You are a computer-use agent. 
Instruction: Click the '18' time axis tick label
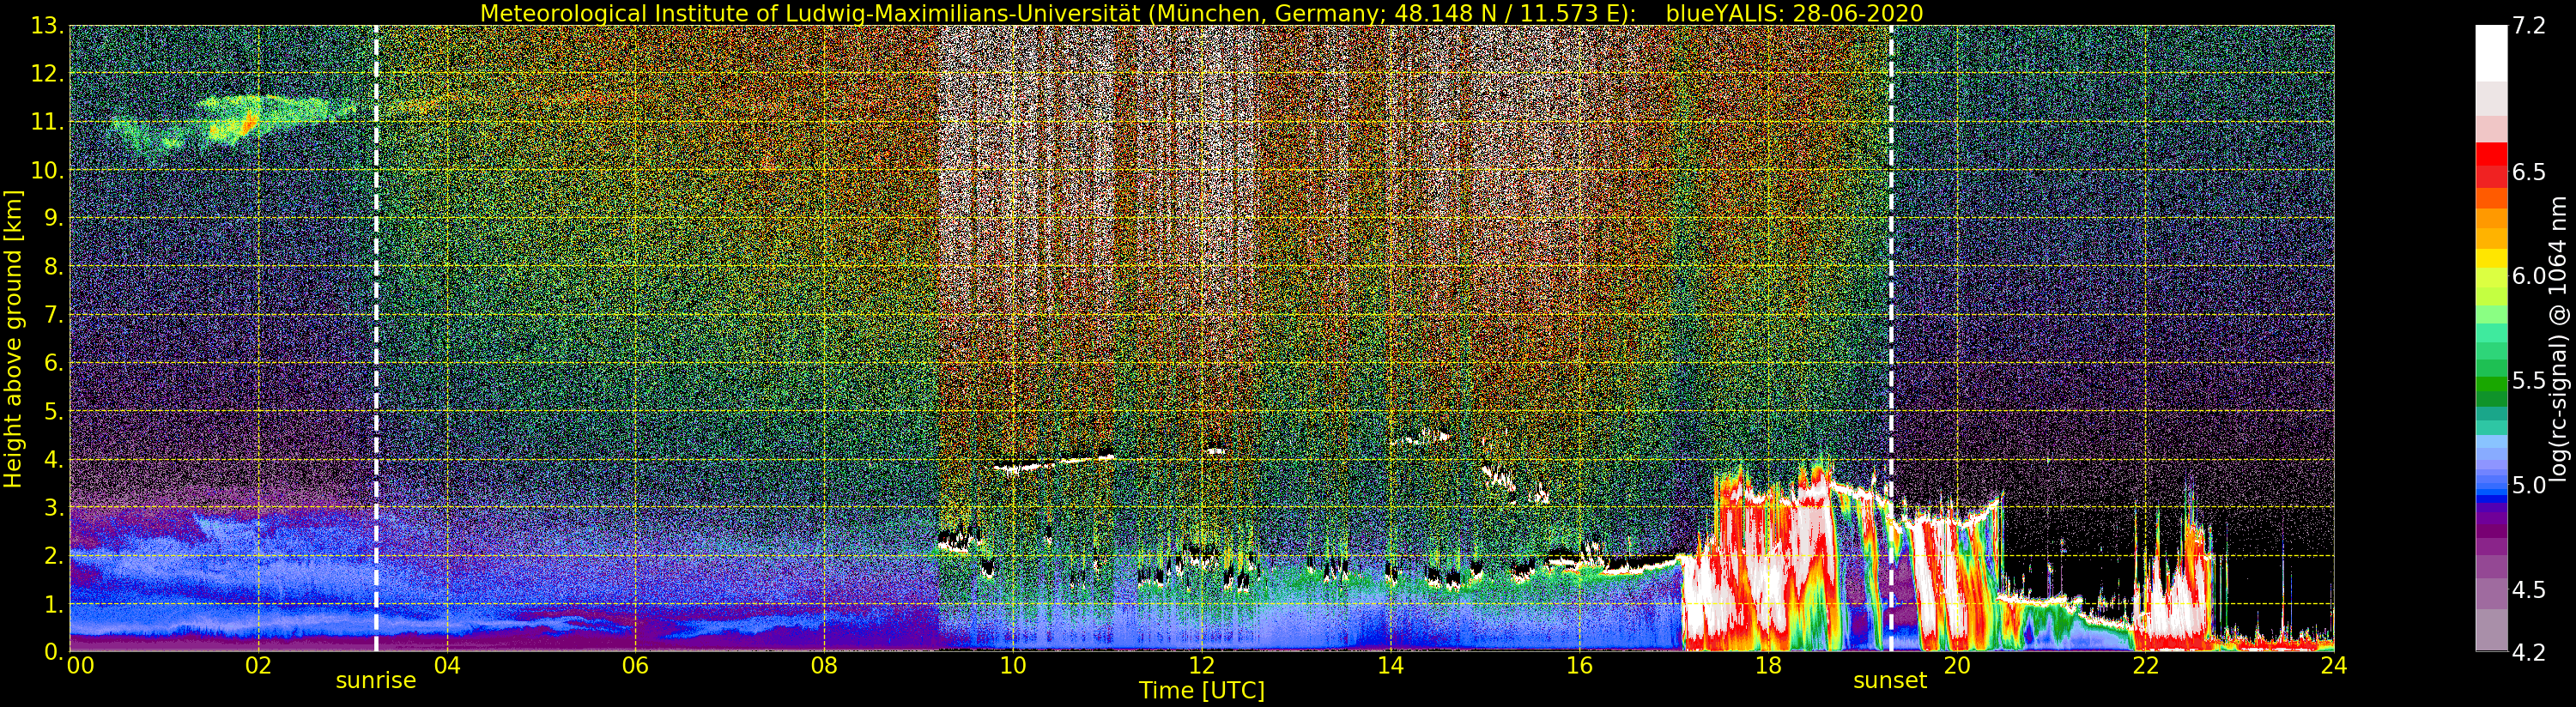point(1768,665)
